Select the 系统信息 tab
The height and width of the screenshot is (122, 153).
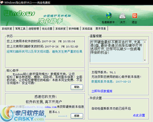tap(87, 29)
